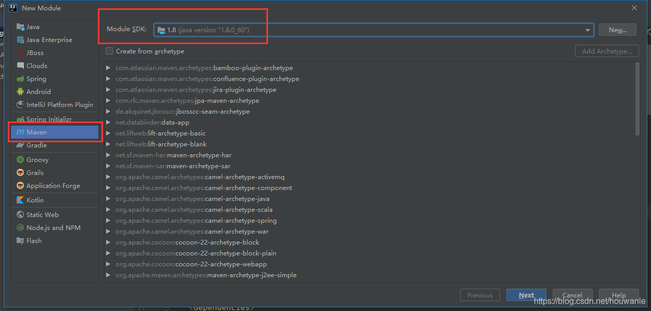Enable Create from archetype checkbox

[x=109, y=51]
